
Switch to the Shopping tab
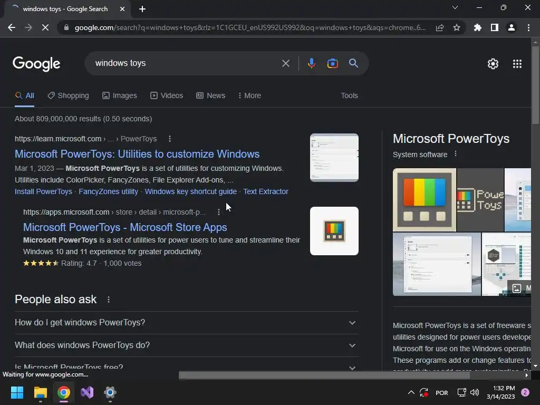68,95
